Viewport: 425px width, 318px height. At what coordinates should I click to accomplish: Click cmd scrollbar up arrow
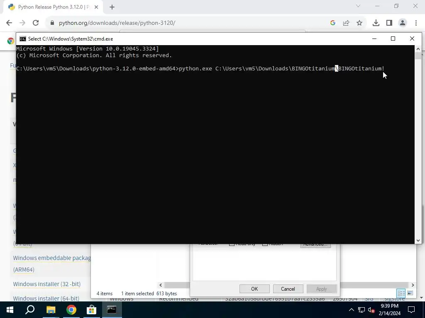[418, 49]
